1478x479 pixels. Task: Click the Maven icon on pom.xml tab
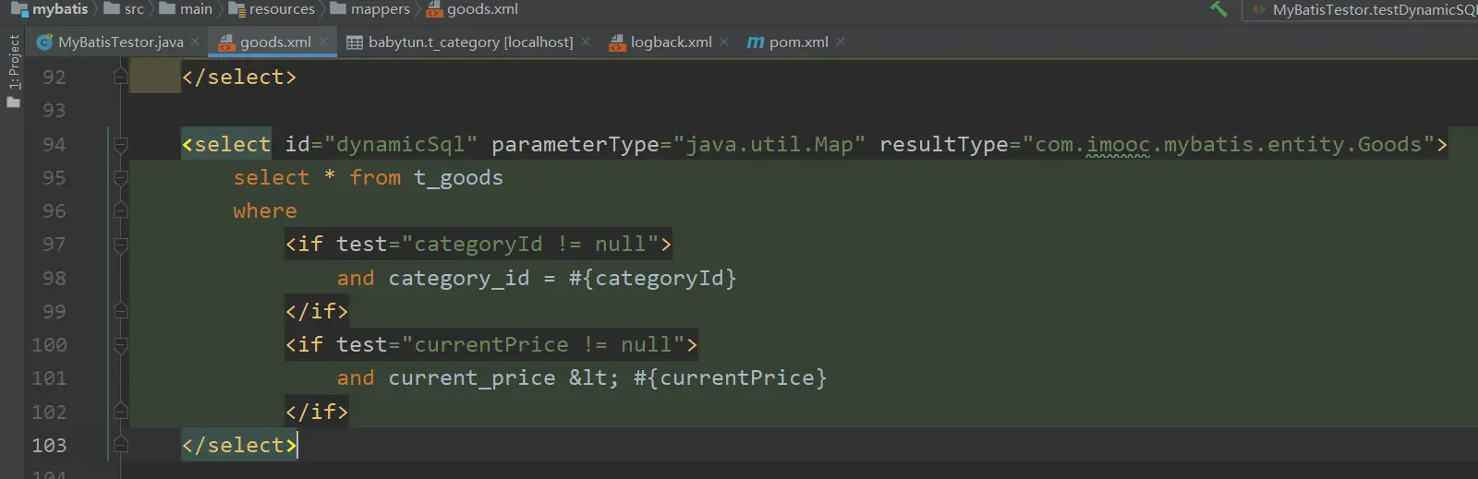point(755,42)
